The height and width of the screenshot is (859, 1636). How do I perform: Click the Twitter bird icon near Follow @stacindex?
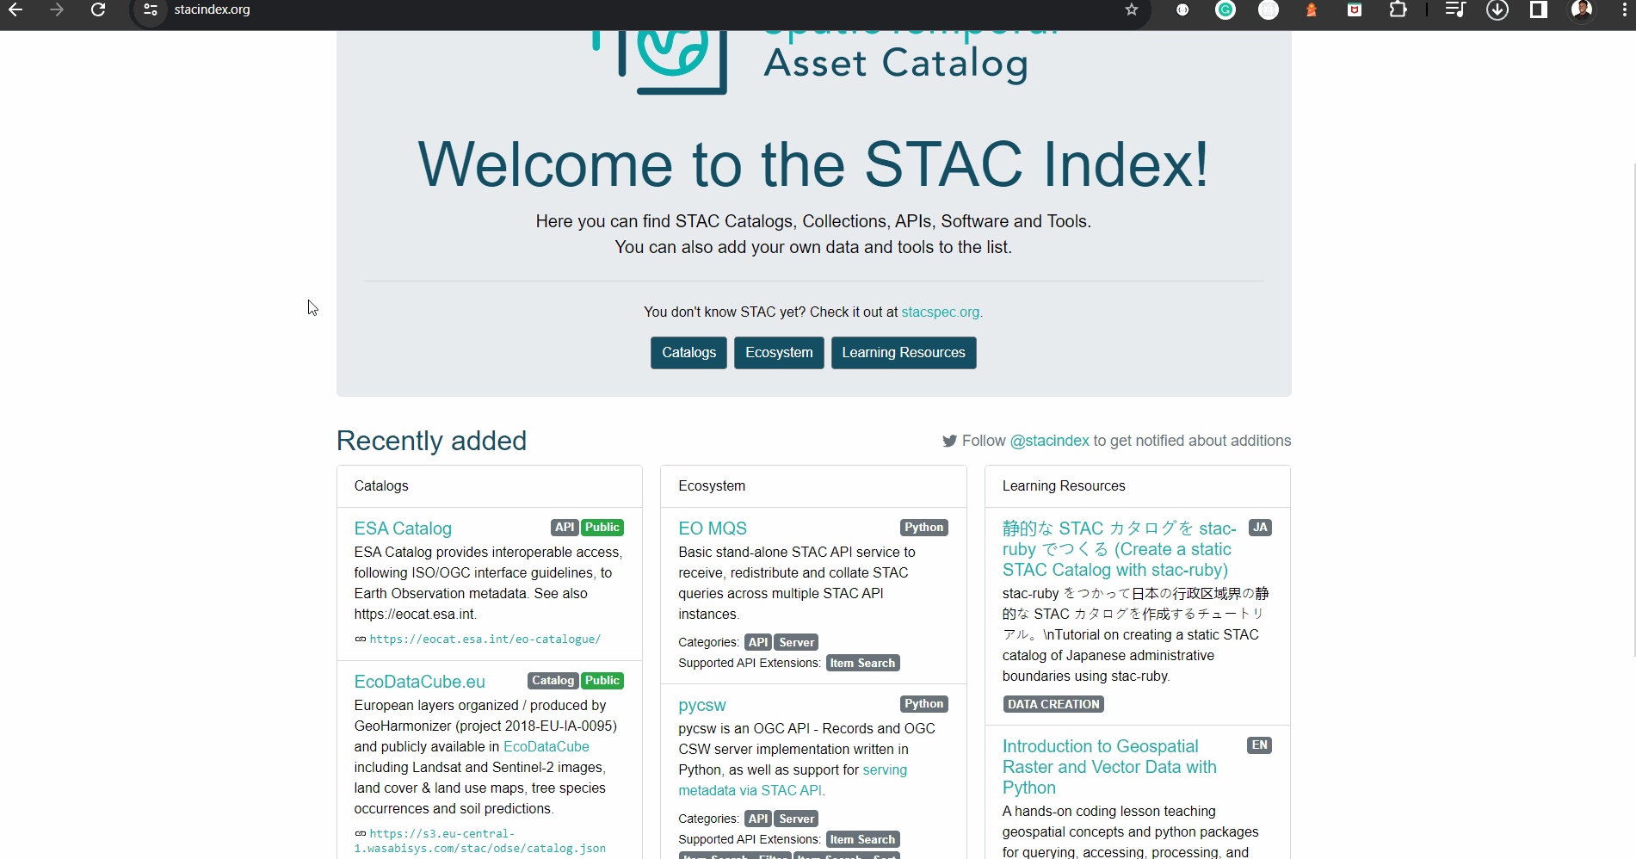(948, 440)
